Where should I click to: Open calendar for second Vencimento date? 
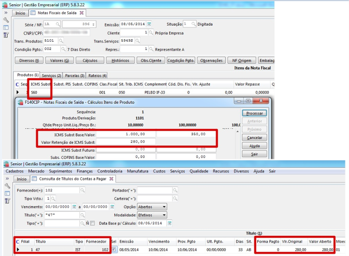112,207
